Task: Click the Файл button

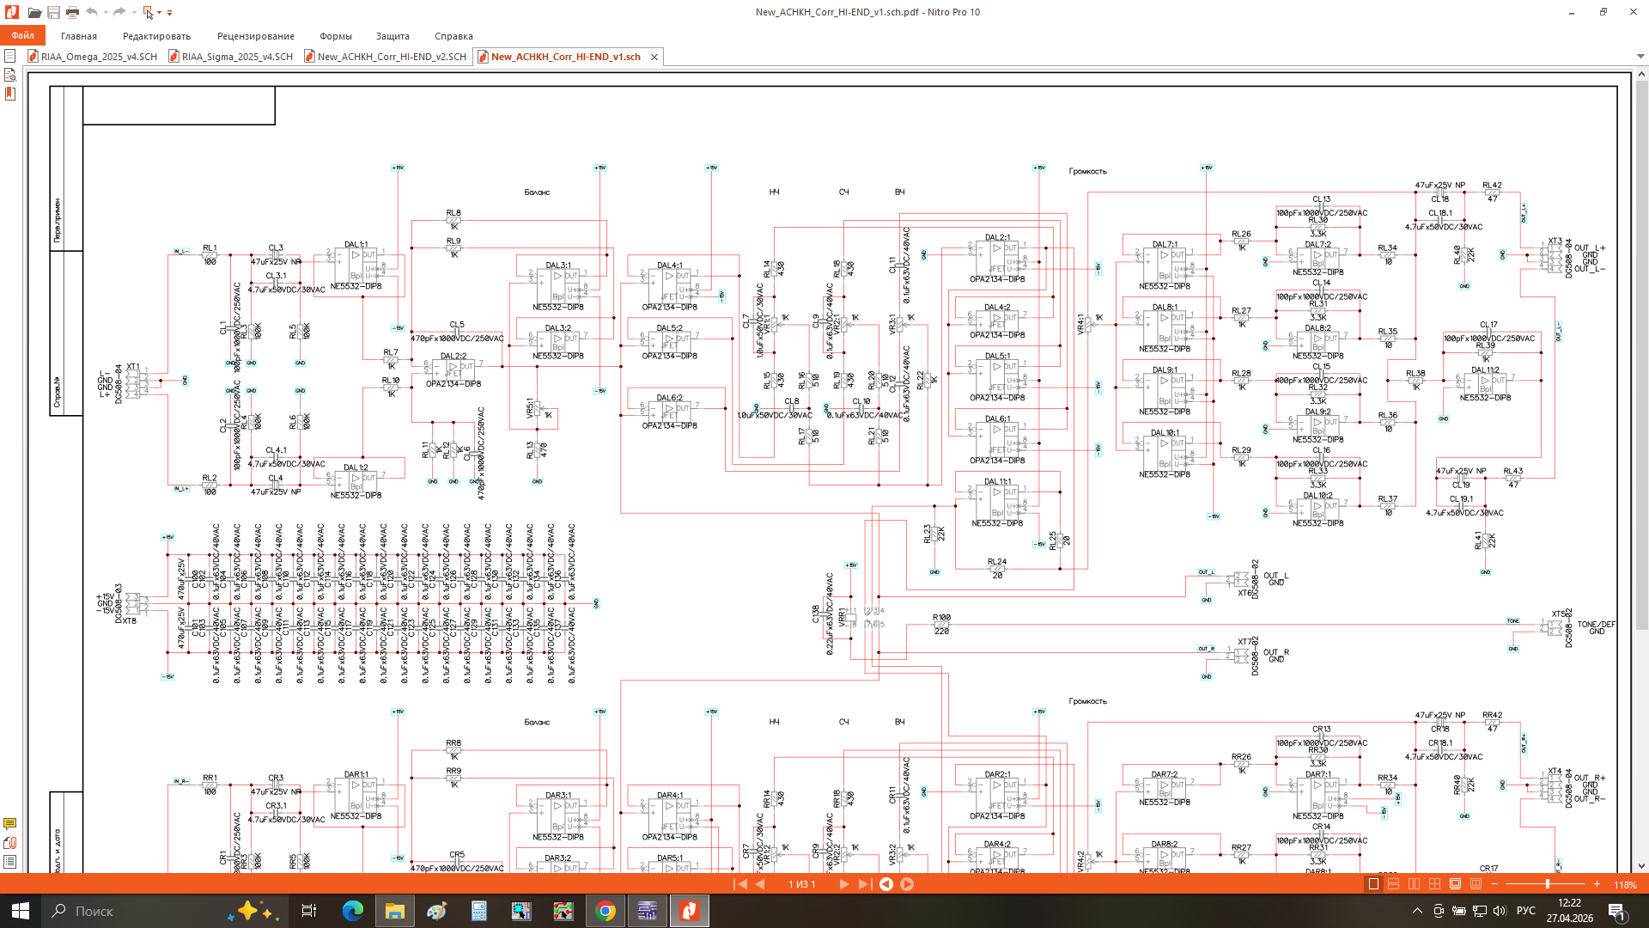Action: click(x=23, y=35)
